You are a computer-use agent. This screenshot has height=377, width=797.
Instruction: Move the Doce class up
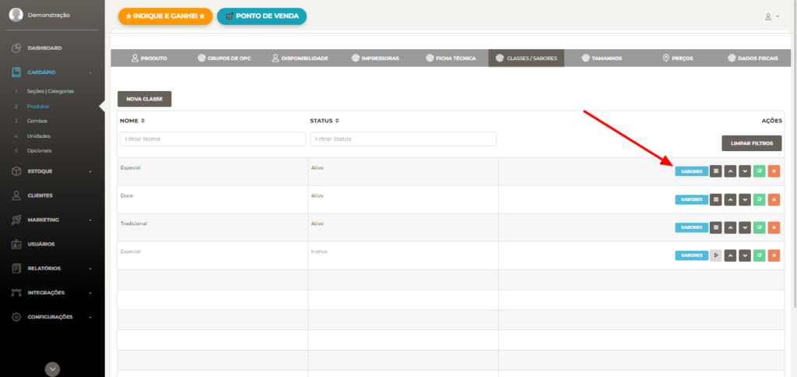pyautogui.click(x=730, y=199)
